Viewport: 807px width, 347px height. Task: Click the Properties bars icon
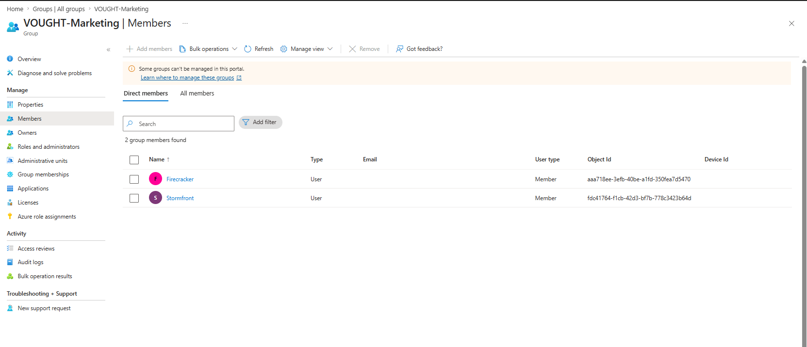[10, 104]
